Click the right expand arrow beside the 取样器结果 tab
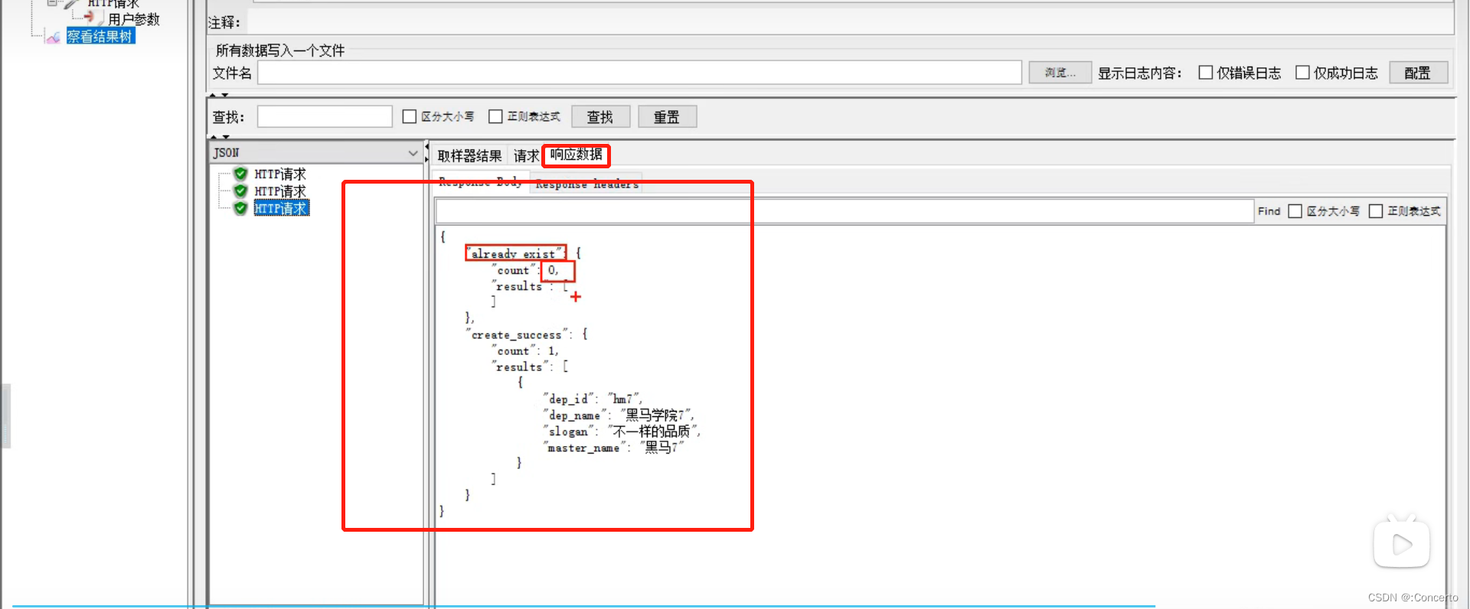Image resolution: width=1470 pixels, height=609 pixels. pyautogui.click(x=427, y=158)
